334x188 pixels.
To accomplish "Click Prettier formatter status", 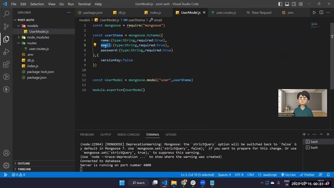I will click(x=307, y=175).
